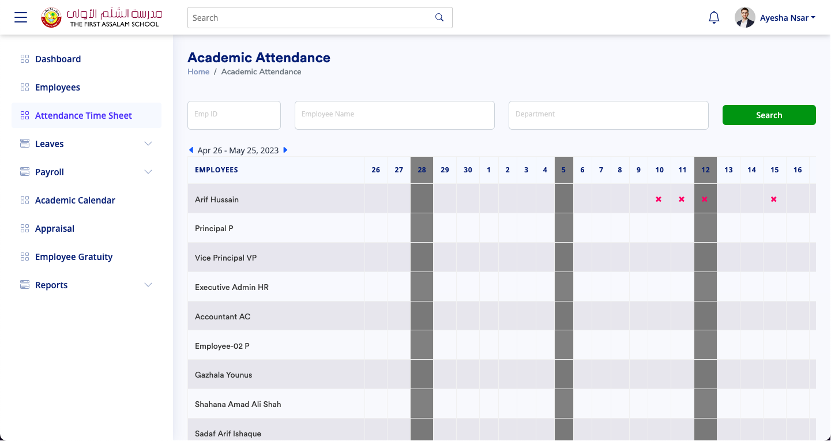Click the search magnifier icon
The width and height of the screenshot is (831, 441).
pos(439,17)
